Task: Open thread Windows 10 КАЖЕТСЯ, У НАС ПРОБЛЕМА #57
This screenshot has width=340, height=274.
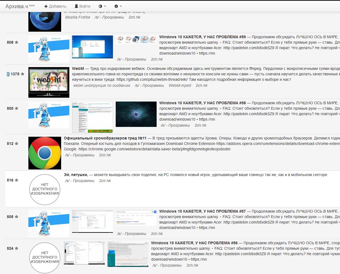Action: [202, 211]
